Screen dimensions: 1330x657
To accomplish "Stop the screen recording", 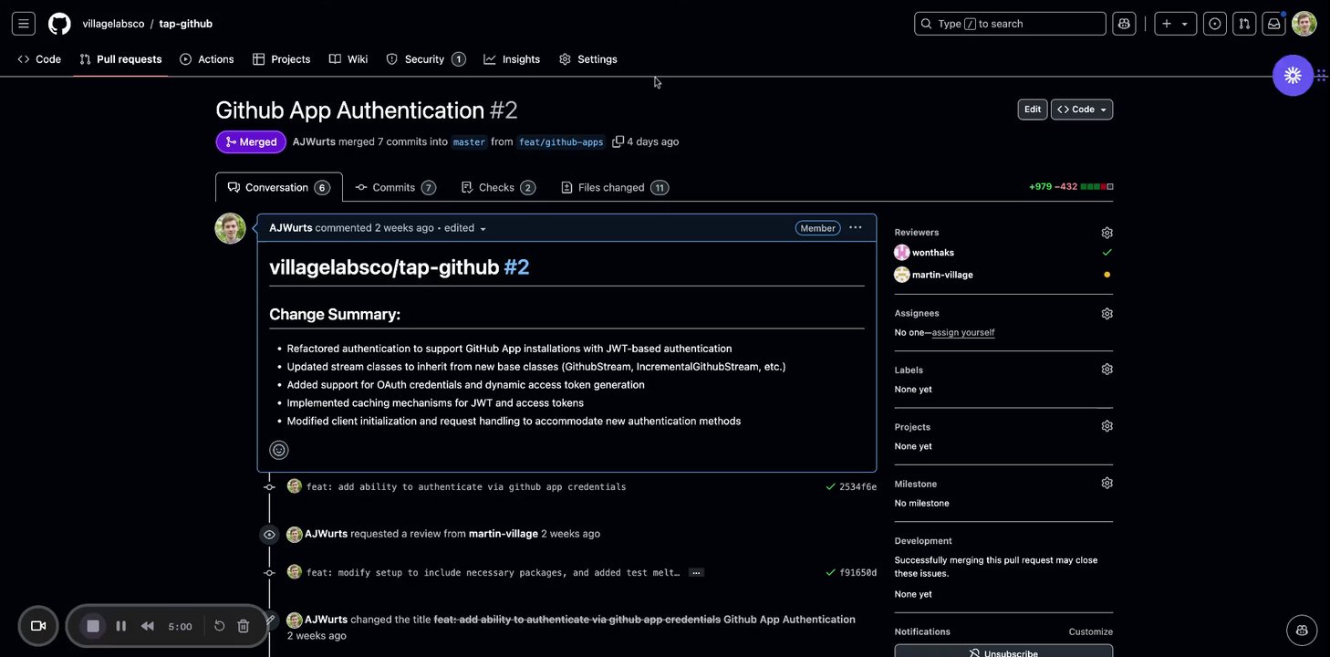I will coord(92,626).
